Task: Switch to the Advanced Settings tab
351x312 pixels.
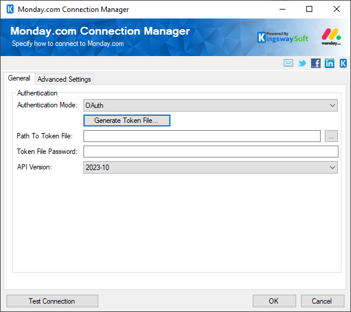Action: [64, 79]
